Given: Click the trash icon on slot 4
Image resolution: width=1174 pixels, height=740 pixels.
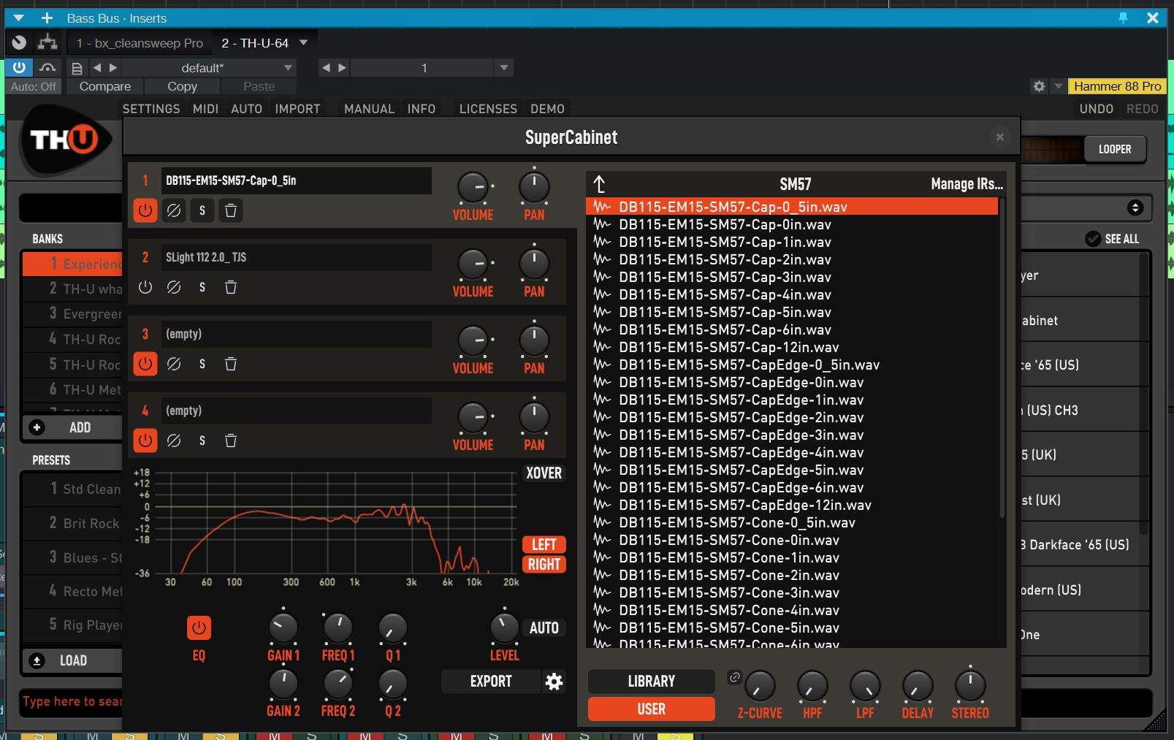Looking at the screenshot, I should (x=231, y=440).
